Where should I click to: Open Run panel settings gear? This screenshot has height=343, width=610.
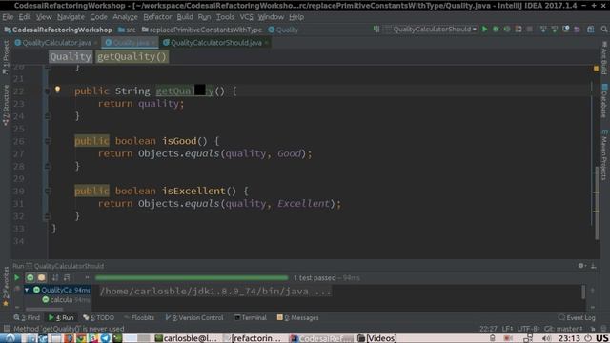(x=581, y=266)
